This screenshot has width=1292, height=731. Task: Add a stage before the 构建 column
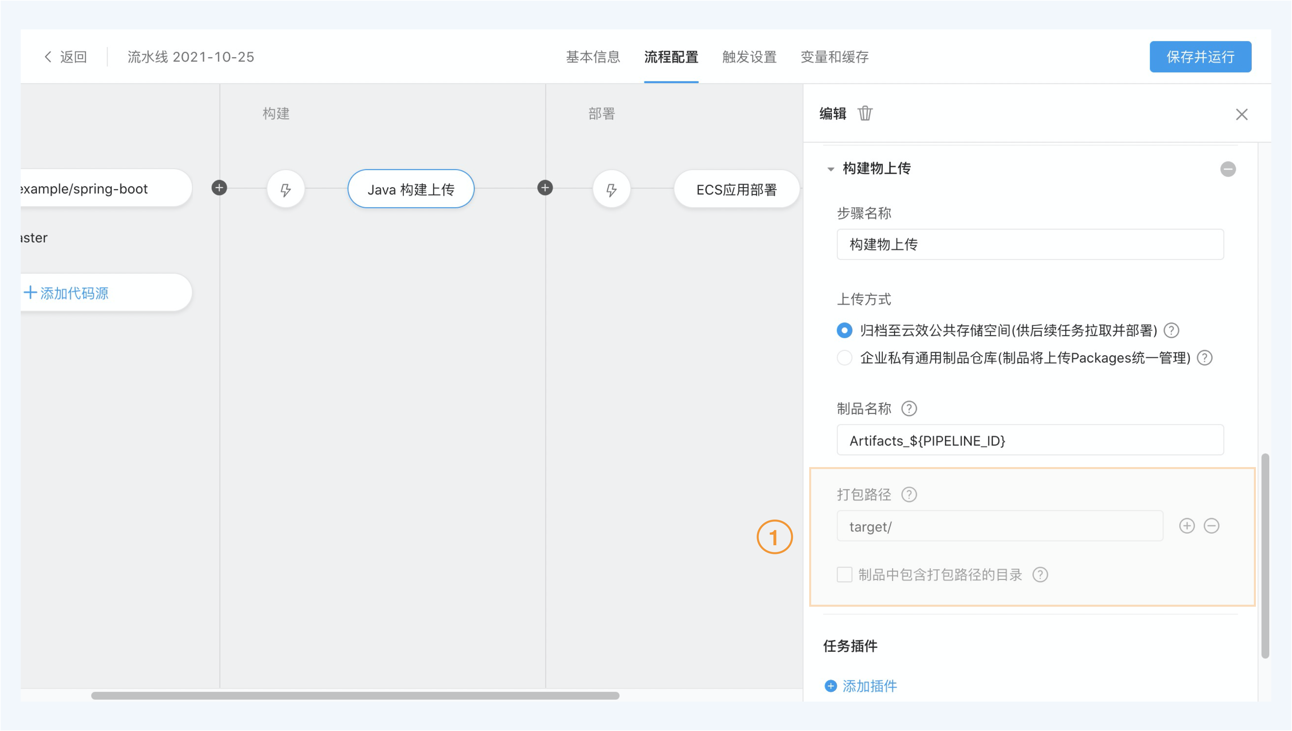219,188
